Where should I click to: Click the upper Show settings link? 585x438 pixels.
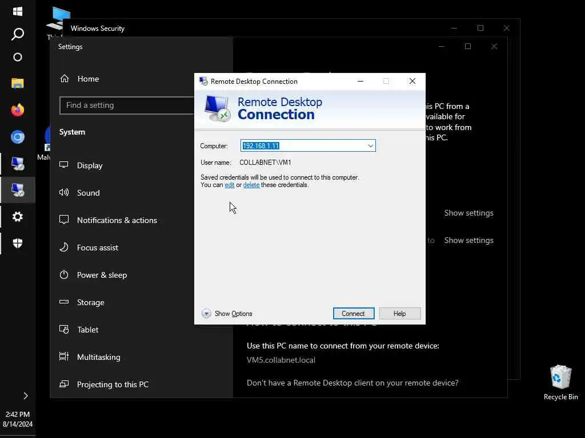click(x=468, y=213)
